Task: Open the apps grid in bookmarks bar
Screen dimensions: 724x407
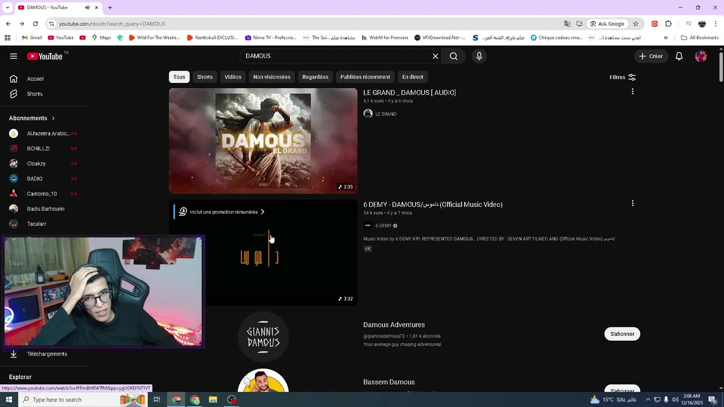Action: (x=7, y=38)
